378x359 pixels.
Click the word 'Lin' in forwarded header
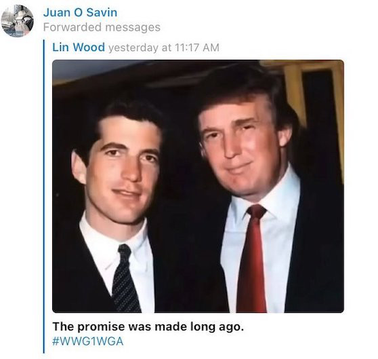click(60, 47)
